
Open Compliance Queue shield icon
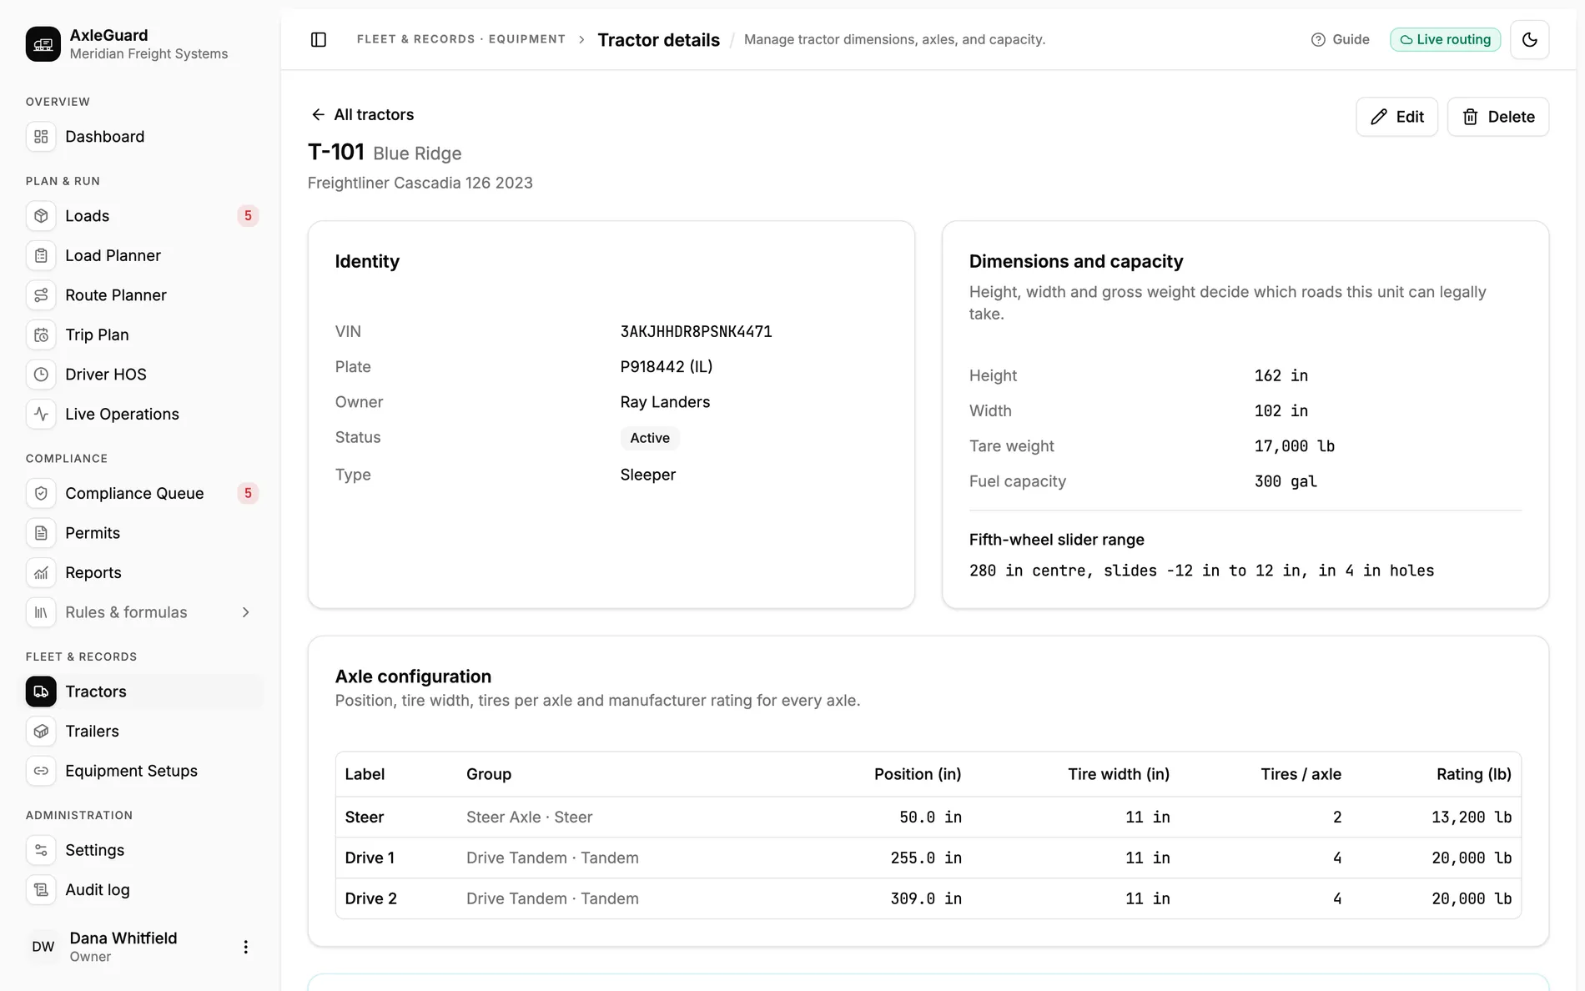(41, 493)
